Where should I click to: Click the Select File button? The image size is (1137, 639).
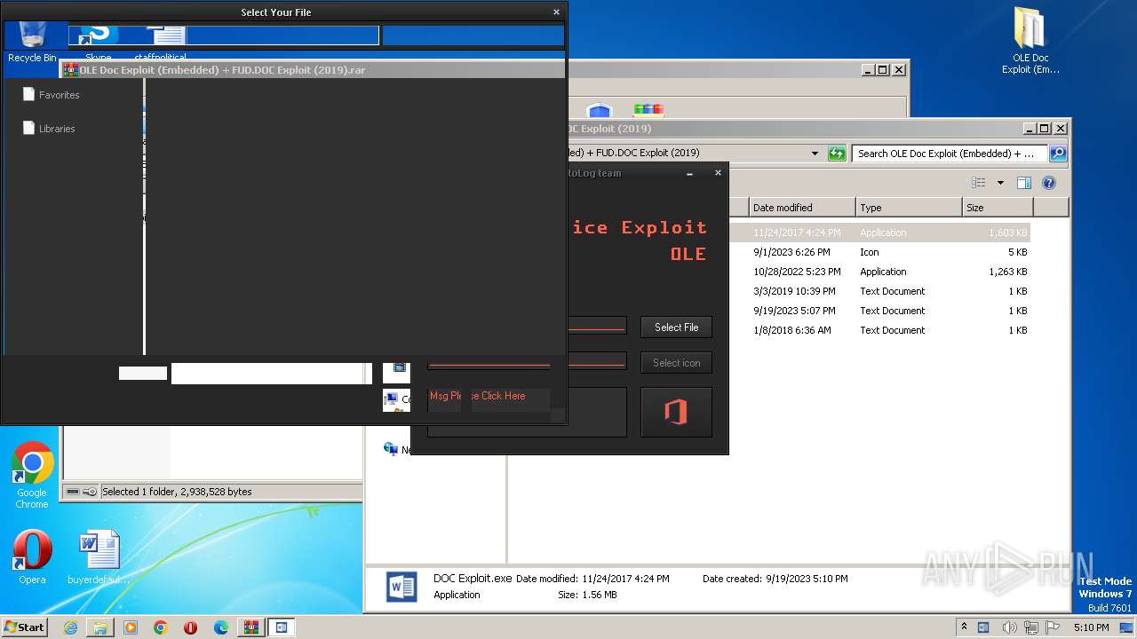click(676, 327)
